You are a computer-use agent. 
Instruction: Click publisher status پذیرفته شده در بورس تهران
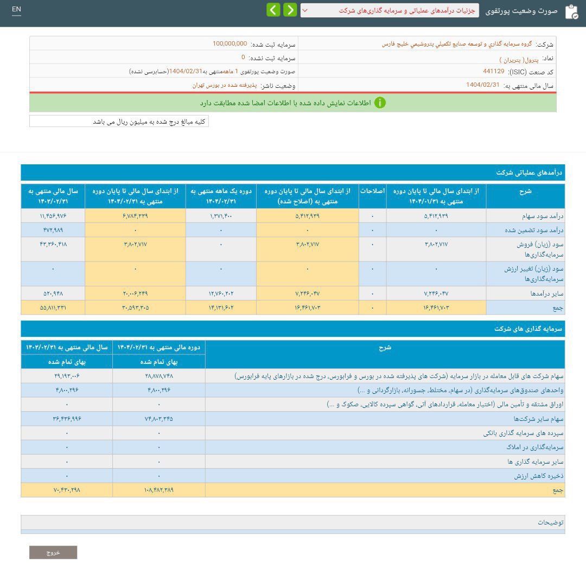[x=225, y=85]
